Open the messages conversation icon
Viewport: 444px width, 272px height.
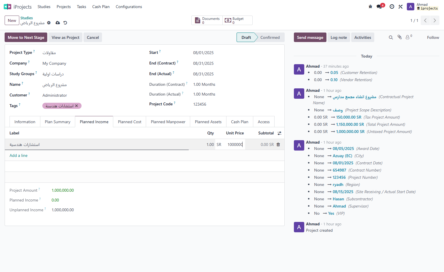click(x=379, y=7)
